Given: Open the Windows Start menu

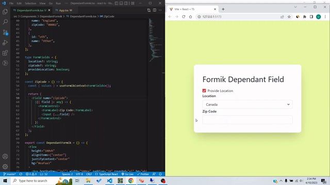Looking at the screenshot, I should click(x=5, y=180).
